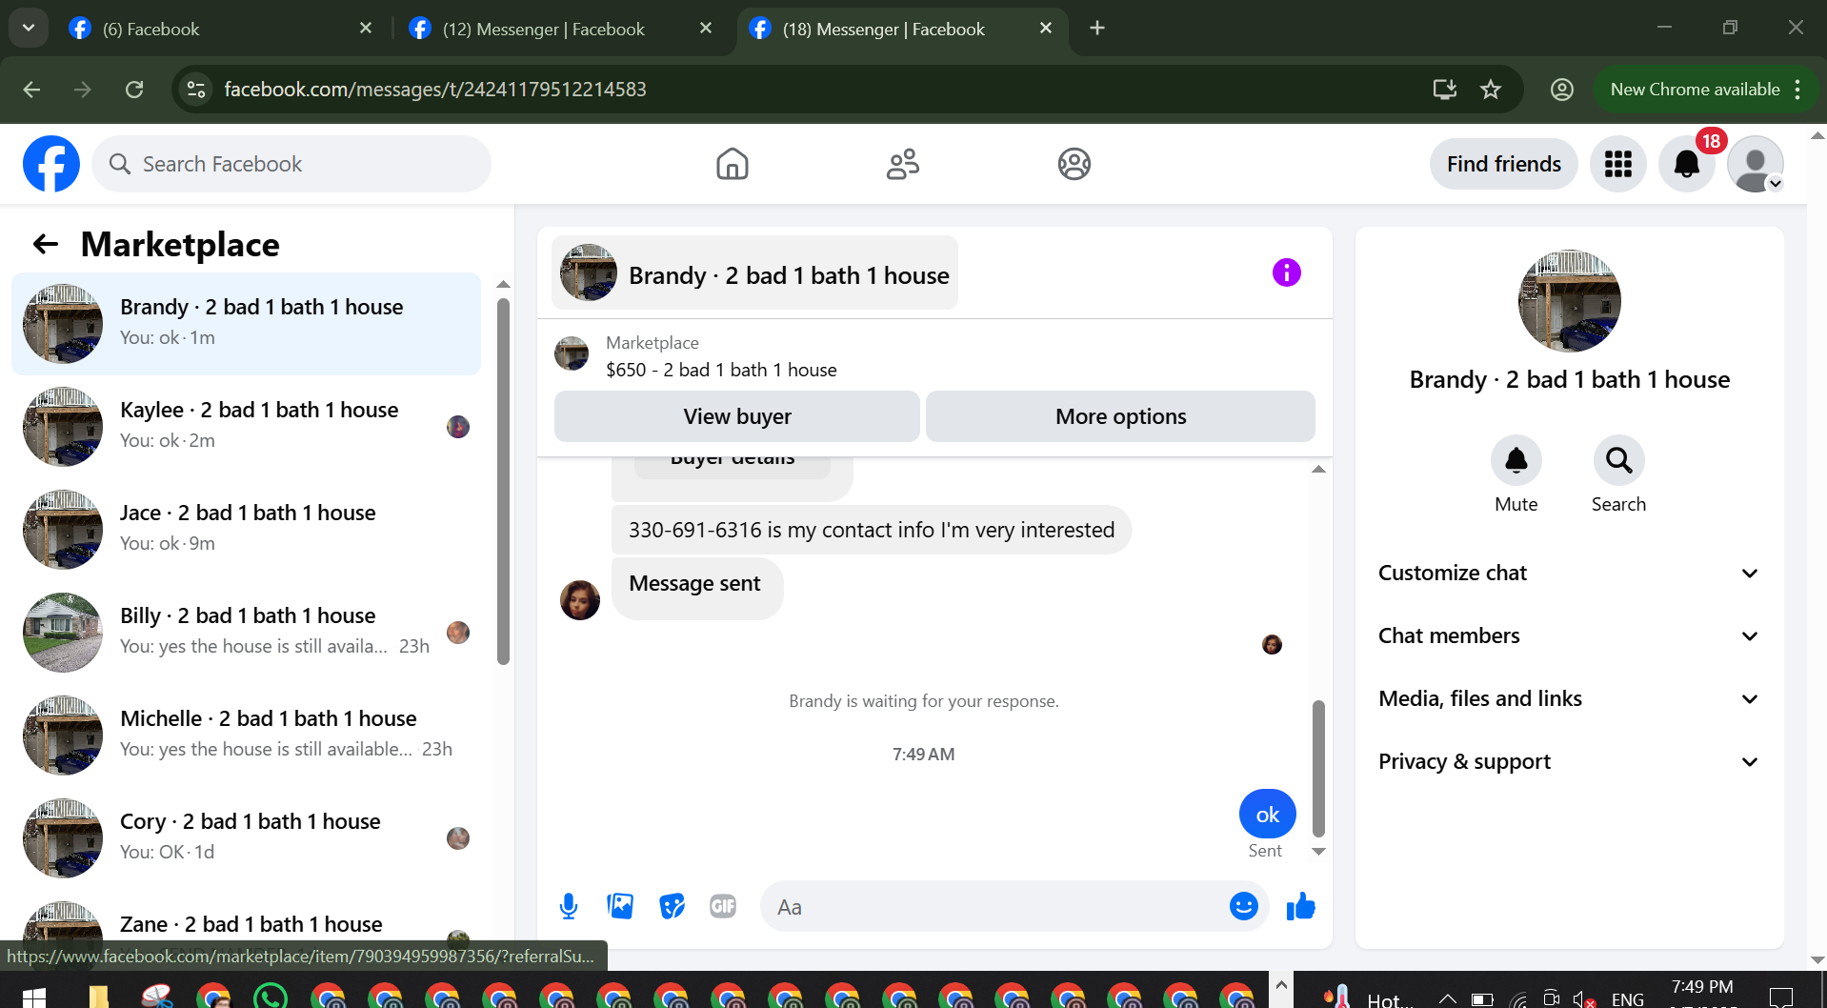Open Chrome profile icon
Image resolution: width=1827 pixels, height=1008 pixels.
pos(1562,90)
